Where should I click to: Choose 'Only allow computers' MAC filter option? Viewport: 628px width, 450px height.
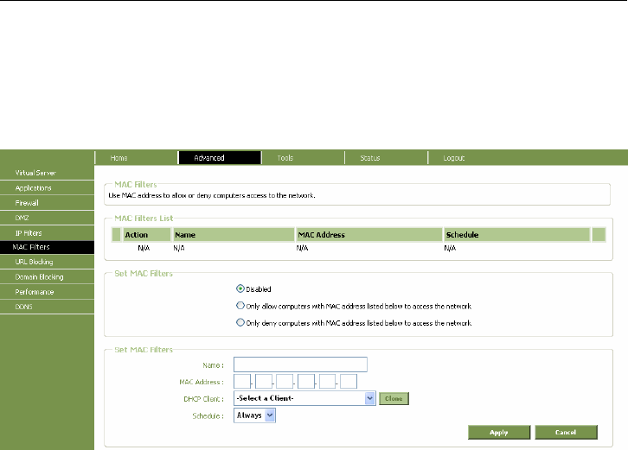[240, 305]
